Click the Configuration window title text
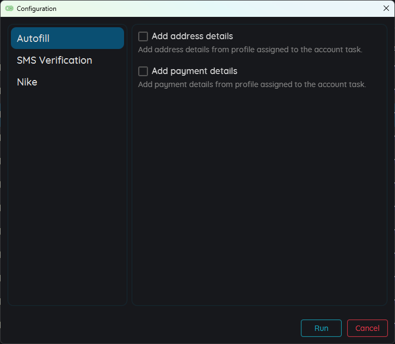395x344 pixels. (36, 9)
